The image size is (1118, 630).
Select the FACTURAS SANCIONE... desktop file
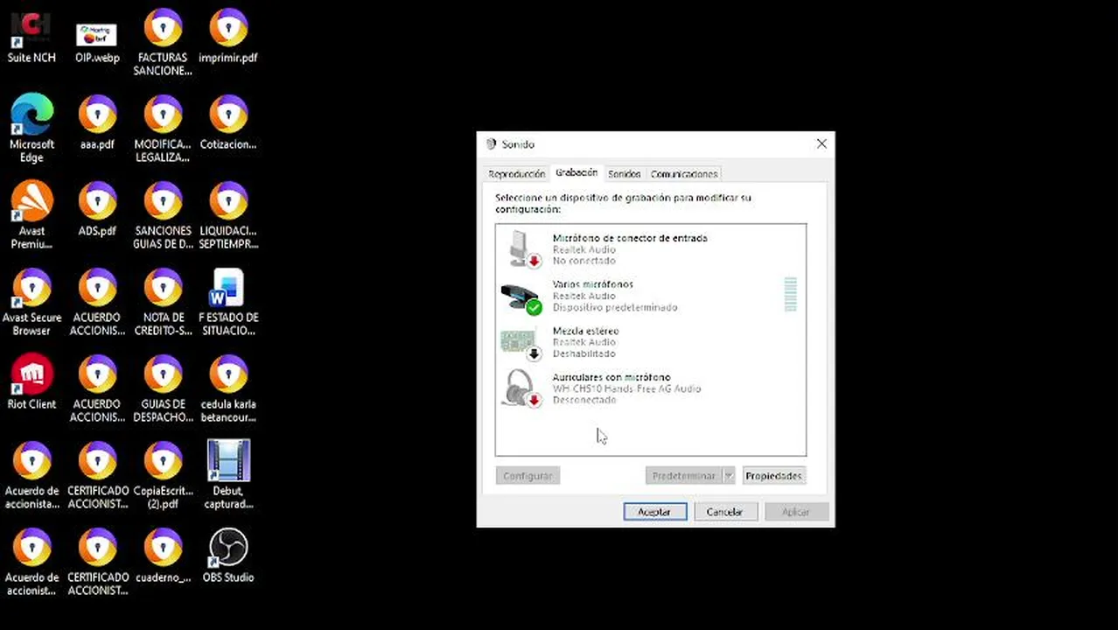[163, 44]
